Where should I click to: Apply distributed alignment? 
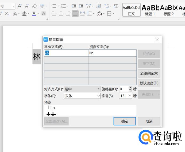click(x=82, y=13)
